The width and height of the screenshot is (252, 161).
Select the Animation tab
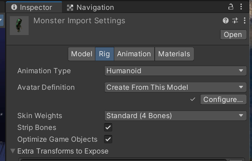point(134,54)
